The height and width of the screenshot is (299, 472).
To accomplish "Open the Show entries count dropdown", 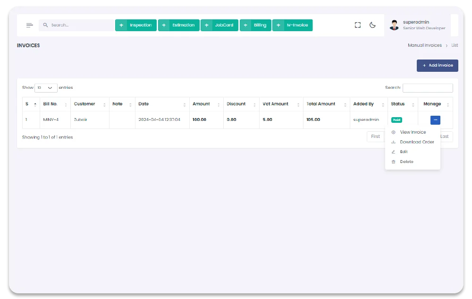I will (46, 88).
